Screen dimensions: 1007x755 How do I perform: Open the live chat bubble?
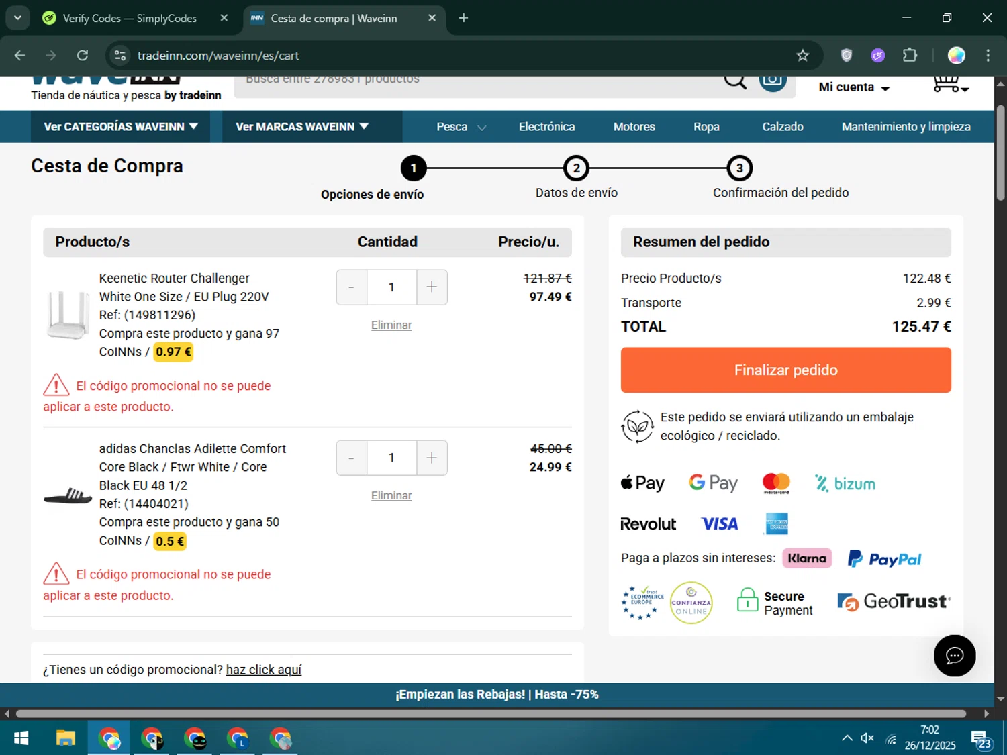pos(954,656)
